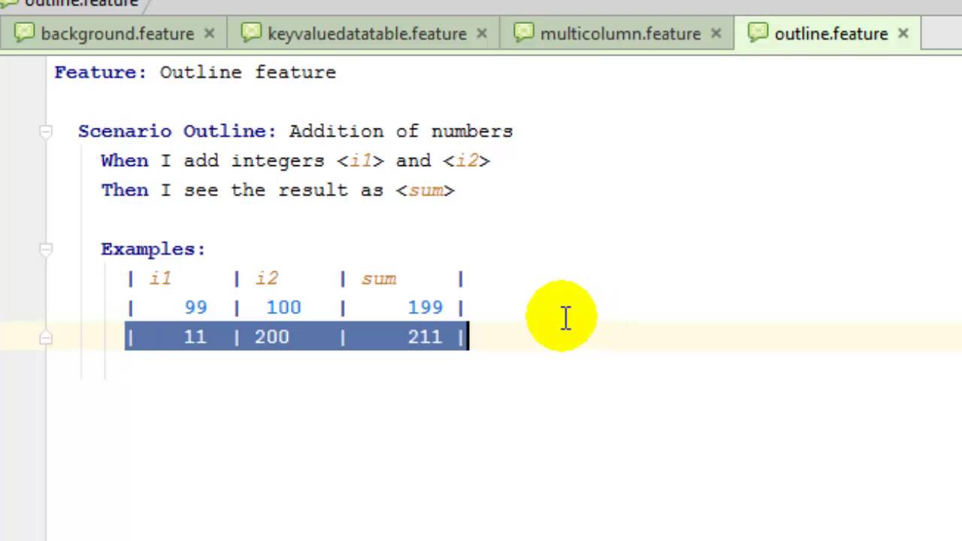Close the outline.feature tab
The width and height of the screenshot is (962, 541).
click(x=903, y=34)
